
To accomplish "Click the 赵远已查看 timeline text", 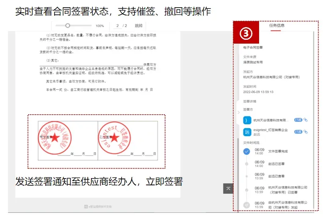I will pyautogui.click(x=276, y=176).
